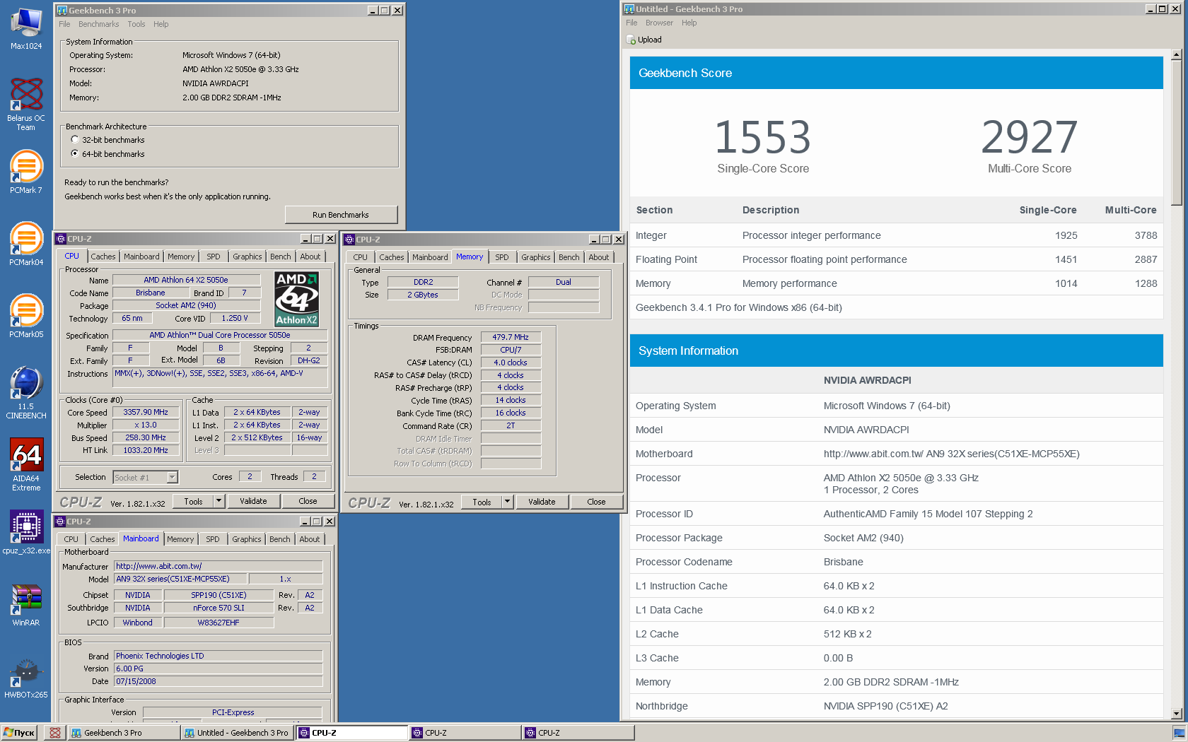Launch PCMark 7 from desktop

pos(26,172)
